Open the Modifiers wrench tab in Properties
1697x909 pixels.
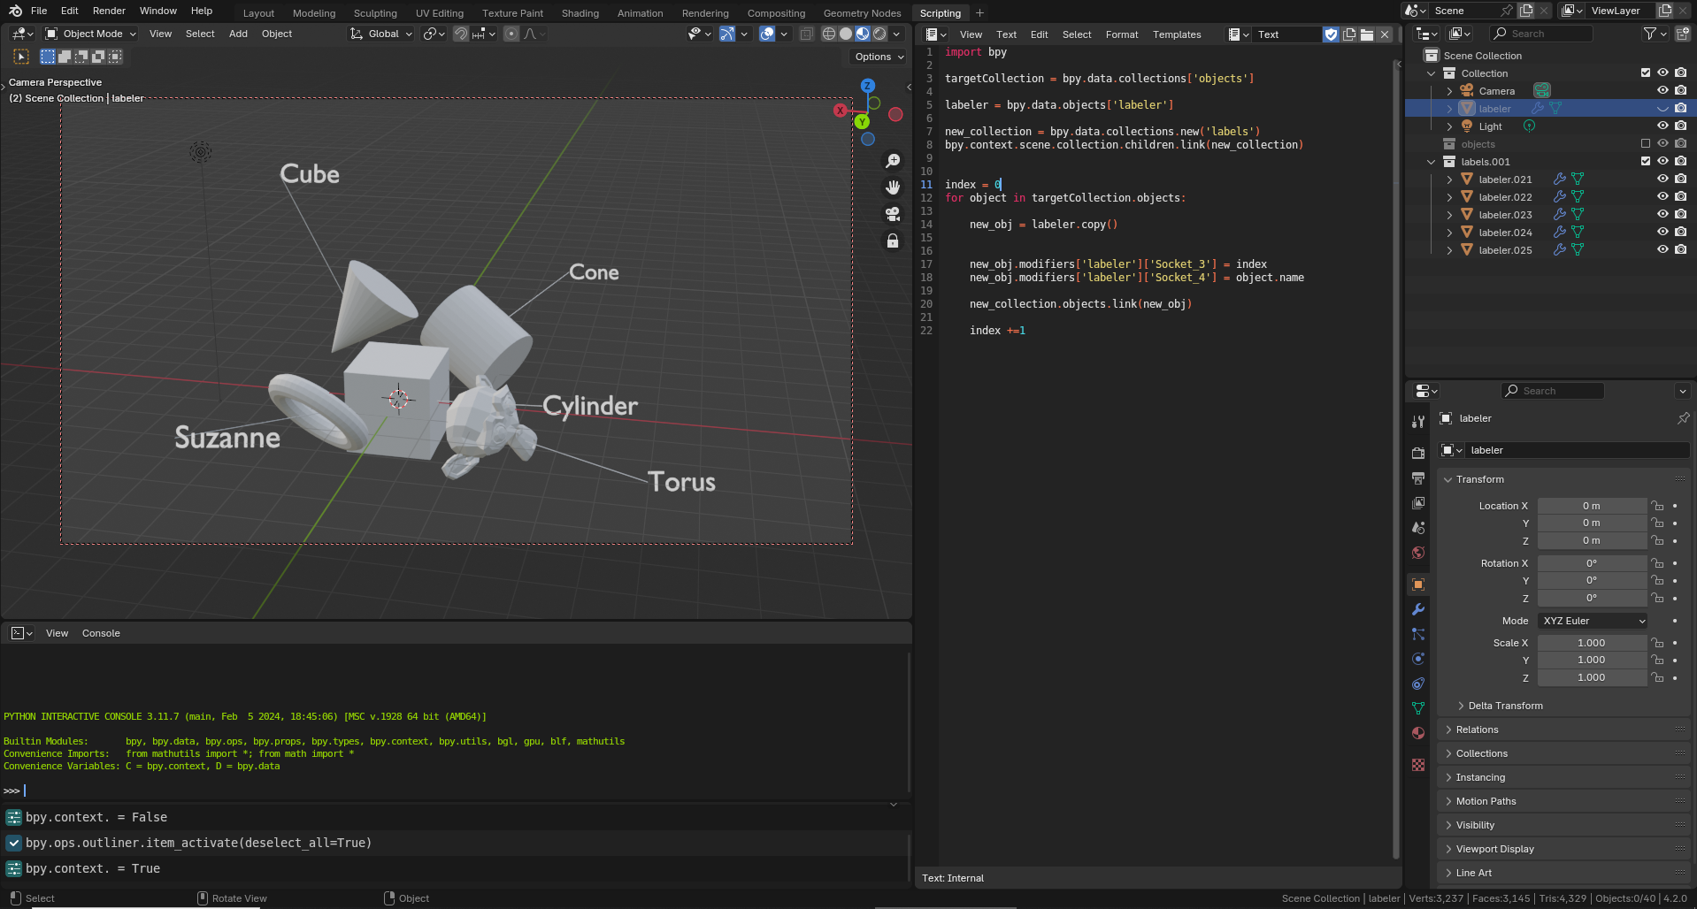pyautogui.click(x=1418, y=609)
